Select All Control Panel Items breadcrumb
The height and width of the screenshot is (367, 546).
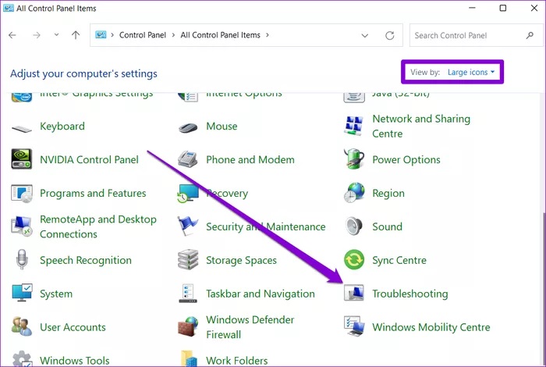coord(222,35)
